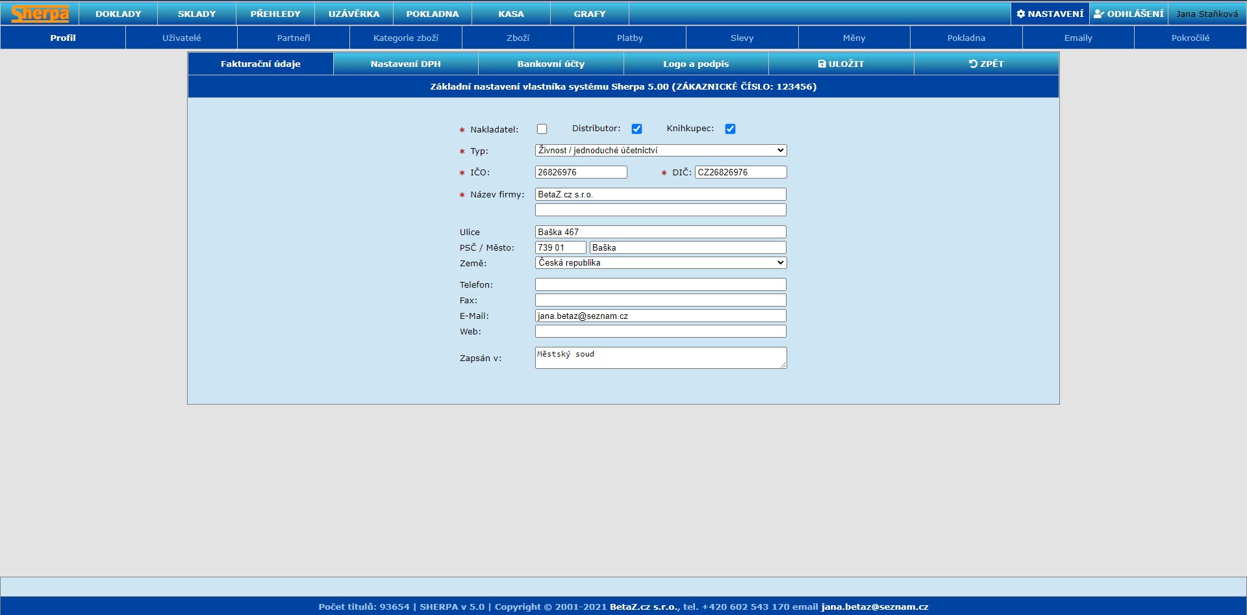This screenshot has width=1247, height=615.
Task: Go to the Uživatelé settings section
Action: 181,38
